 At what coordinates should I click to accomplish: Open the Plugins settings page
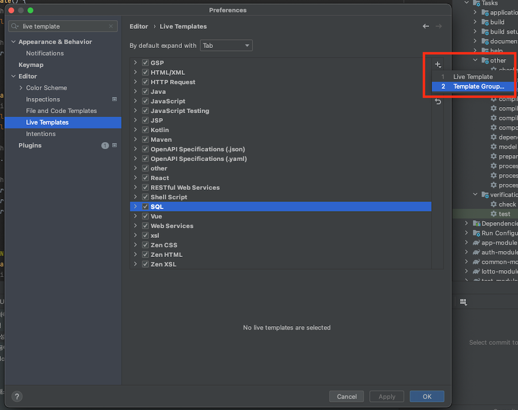(30, 145)
